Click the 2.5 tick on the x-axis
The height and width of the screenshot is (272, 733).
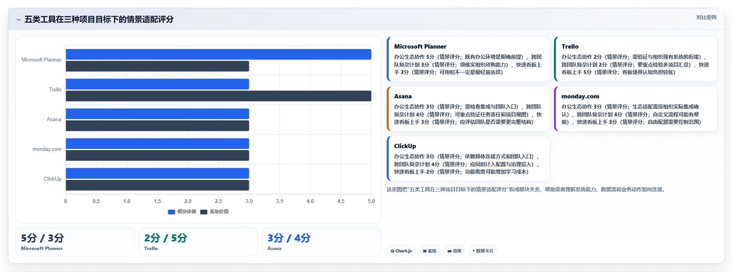tap(219, 201)
